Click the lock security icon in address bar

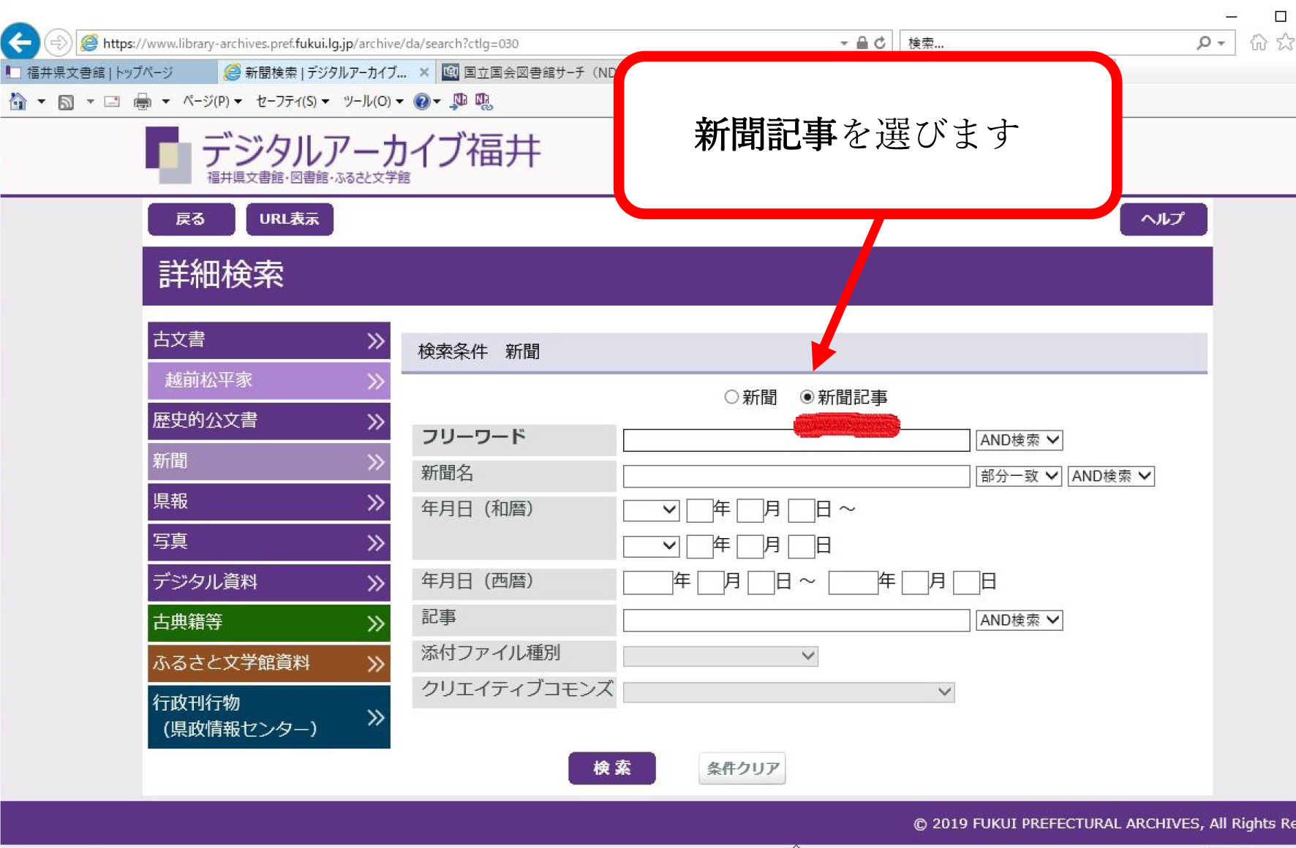[862, 43]
